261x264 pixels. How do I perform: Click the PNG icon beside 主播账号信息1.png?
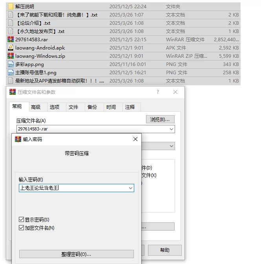click(11, 72)
